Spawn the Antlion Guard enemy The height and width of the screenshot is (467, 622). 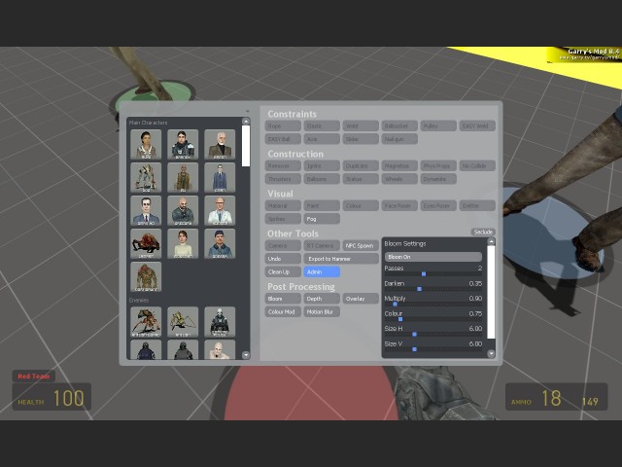[146, 322]
